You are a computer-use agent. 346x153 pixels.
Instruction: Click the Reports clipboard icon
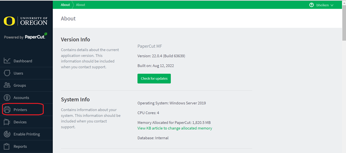[x=7, y=146]
